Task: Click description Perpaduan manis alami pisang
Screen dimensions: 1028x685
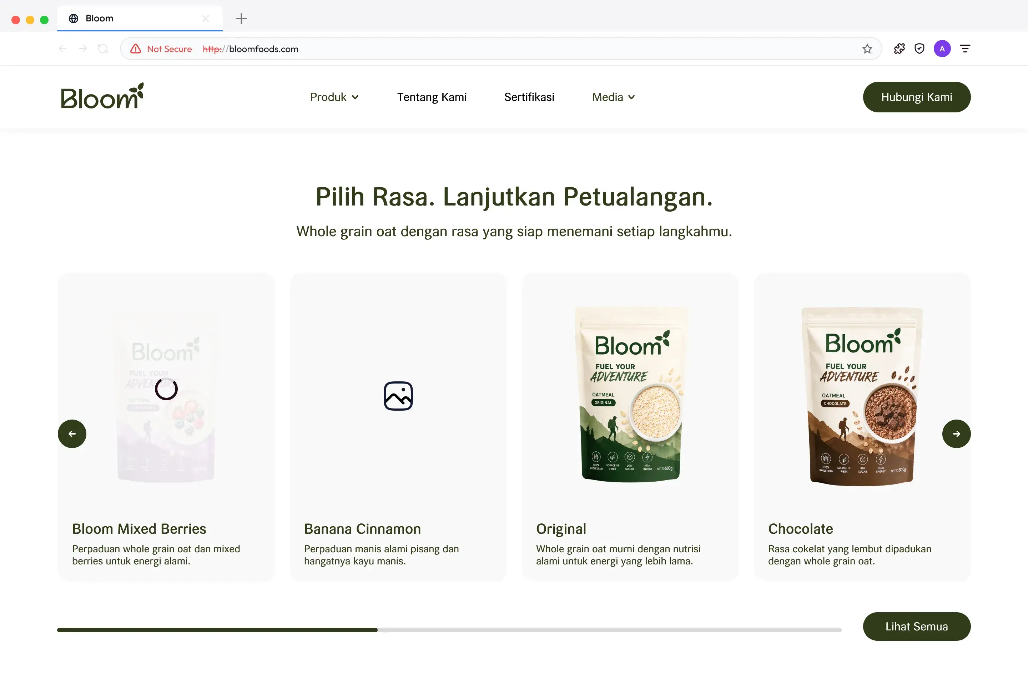Action: [382, 555]
